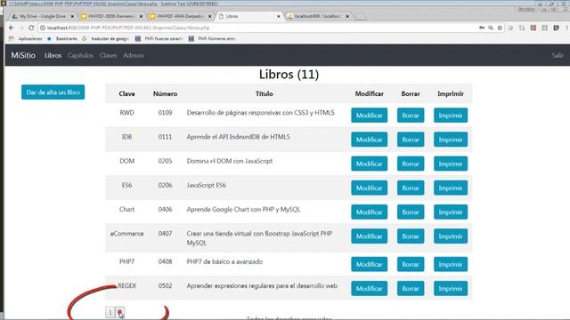This screenshot has width=570, height=320.
Task: Click Borrar for the DOM book
Action: tap(411, 164)
